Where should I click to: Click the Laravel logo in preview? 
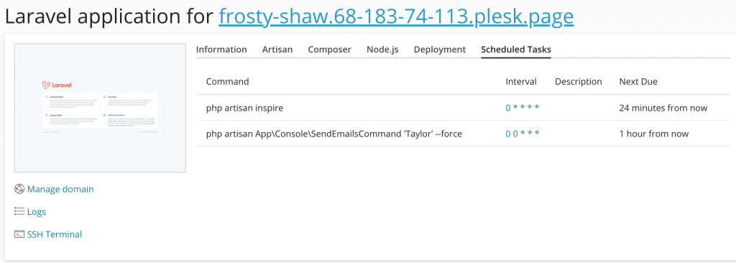(57, 85)
